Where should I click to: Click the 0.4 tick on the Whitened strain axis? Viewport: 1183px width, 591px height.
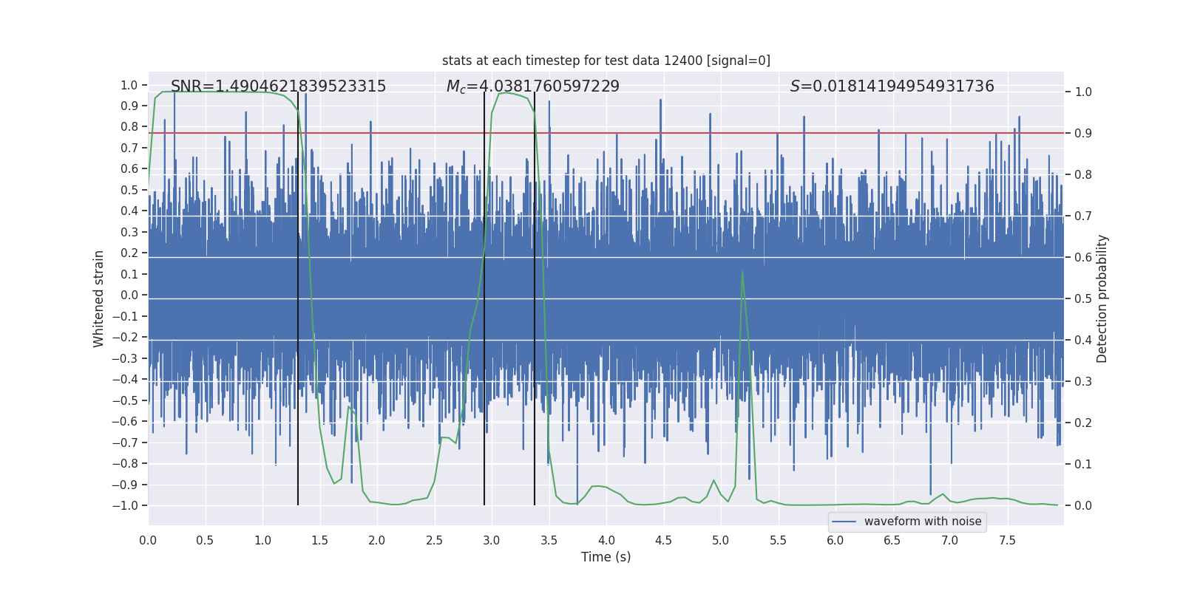(129, 211)
